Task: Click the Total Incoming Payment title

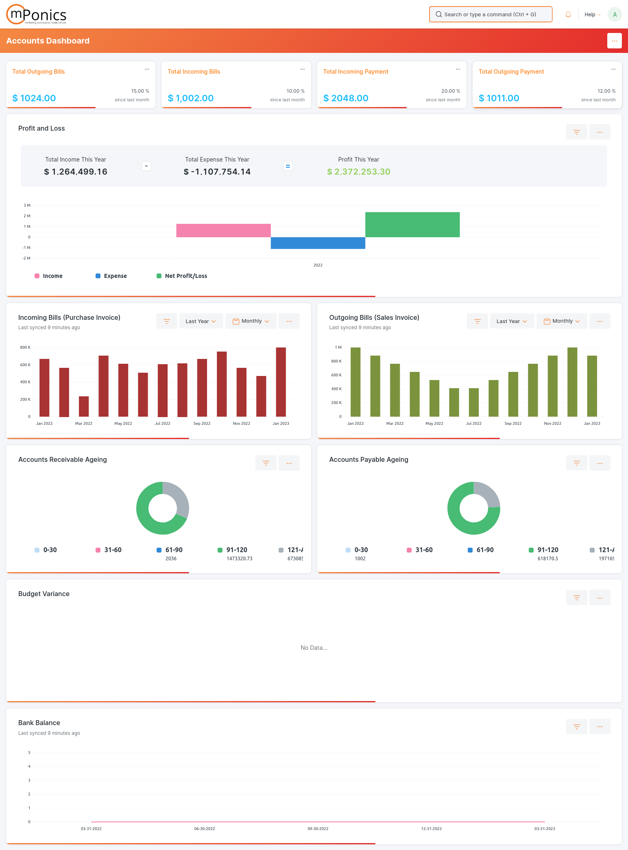Action: click(x=355, y=72)
